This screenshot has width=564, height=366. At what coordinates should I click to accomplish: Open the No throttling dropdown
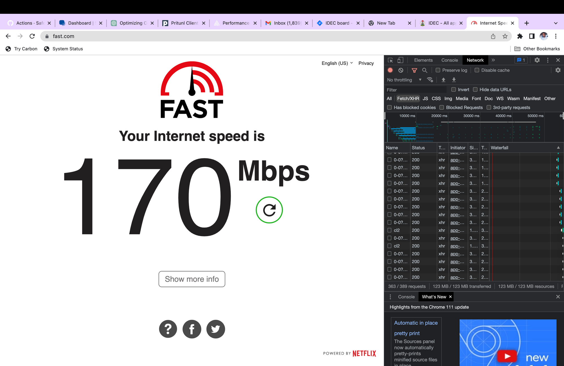coord(404,80)
